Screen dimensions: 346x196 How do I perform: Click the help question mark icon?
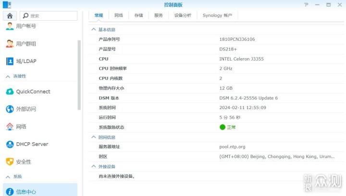(306, 5)
